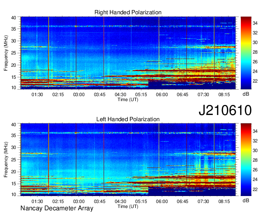This screenshot has width=262, height=213.
Task: Click the 20 MHz tick of Left Handed plot
Action: pos(14,172)
